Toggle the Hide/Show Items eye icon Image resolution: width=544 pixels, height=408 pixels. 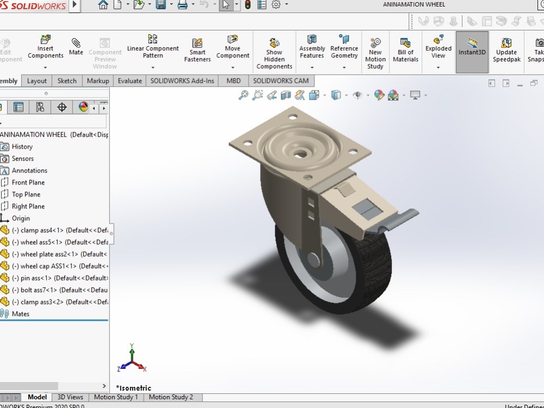tap(357, 95)
